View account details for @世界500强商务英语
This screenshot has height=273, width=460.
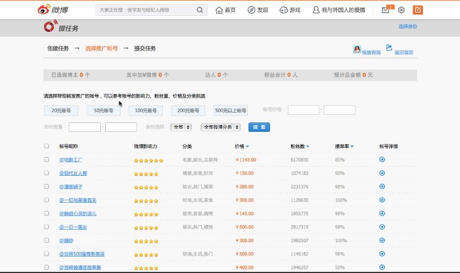pyautogui.click(x=382, y=254)
